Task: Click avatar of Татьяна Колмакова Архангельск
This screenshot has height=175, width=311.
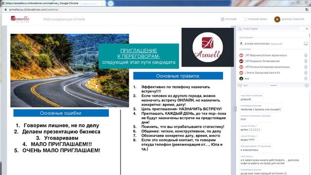Action: click(x=241, y=67)
